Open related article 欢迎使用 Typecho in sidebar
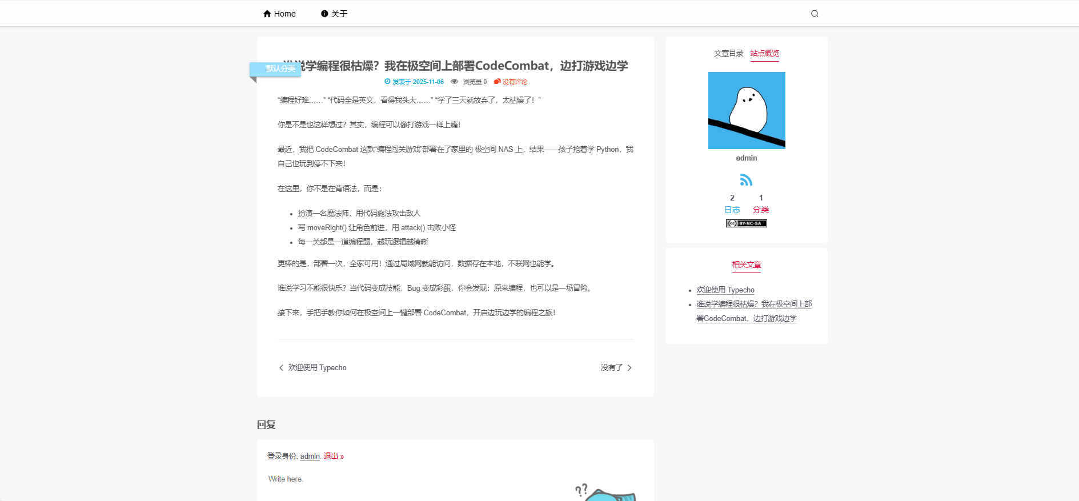 pyautogui.click(x=725, y=290)
